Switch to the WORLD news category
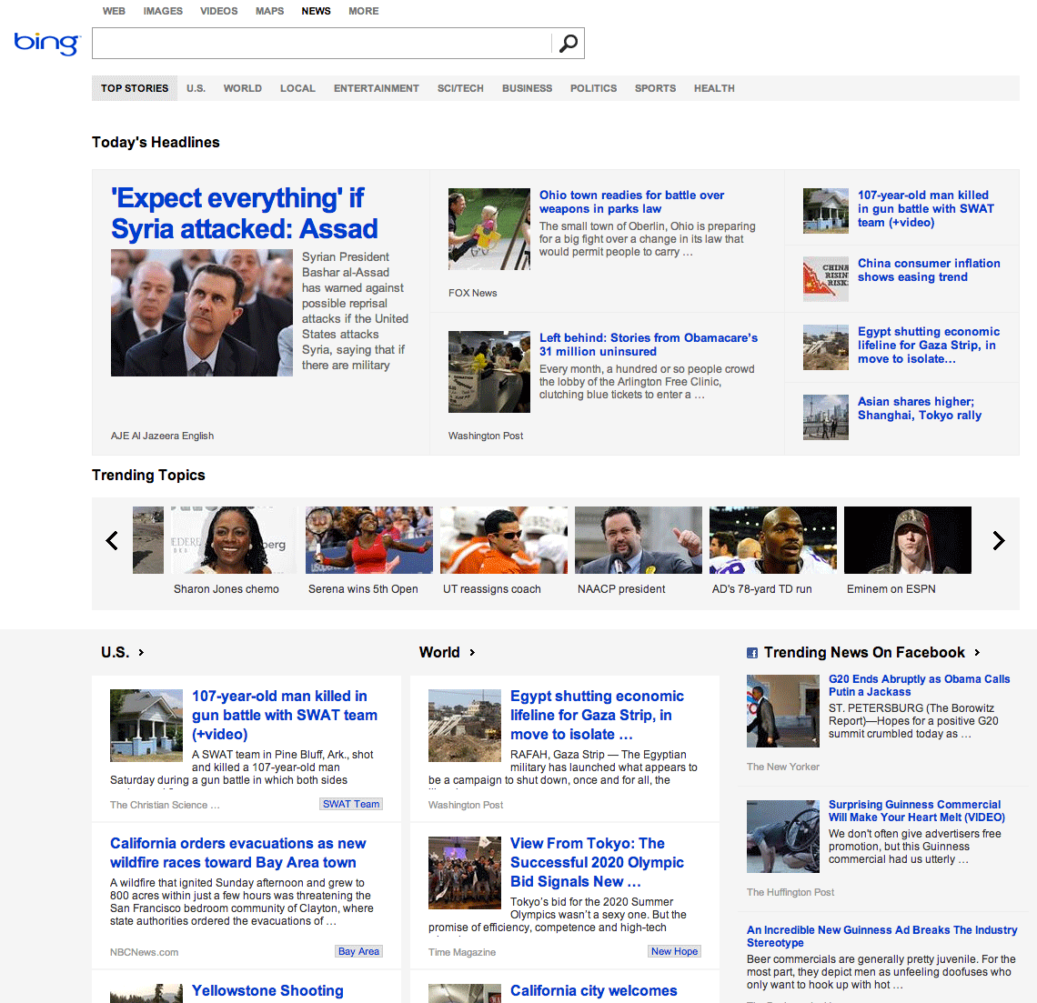 243,88
